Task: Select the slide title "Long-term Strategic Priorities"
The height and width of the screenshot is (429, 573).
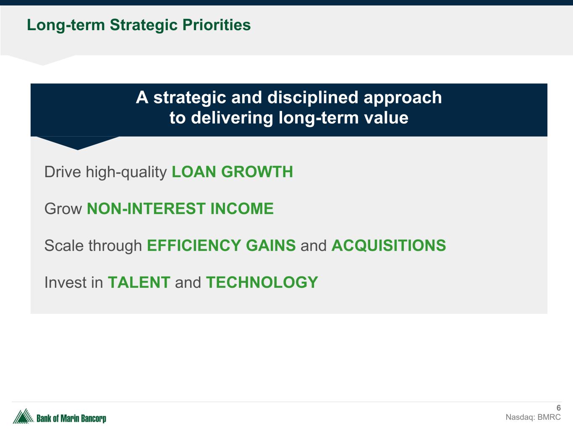Action: coord(139,25)
